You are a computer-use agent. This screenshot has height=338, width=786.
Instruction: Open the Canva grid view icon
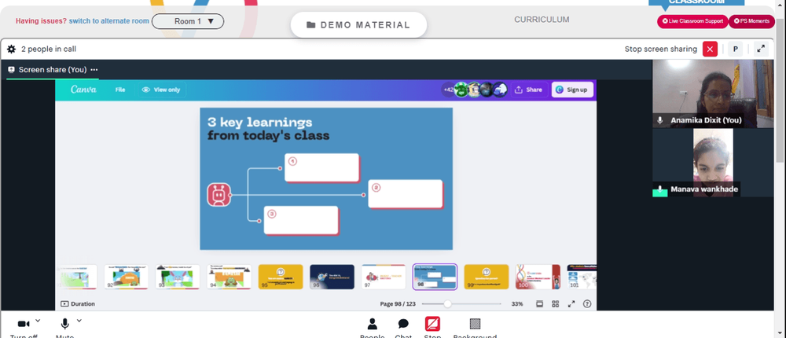pos(556,304)
